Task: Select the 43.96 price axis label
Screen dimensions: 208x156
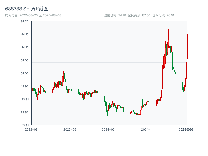Action: click(x=24, y=86)
